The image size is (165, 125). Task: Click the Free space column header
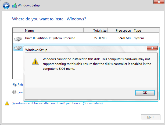[x=123, y=31]
